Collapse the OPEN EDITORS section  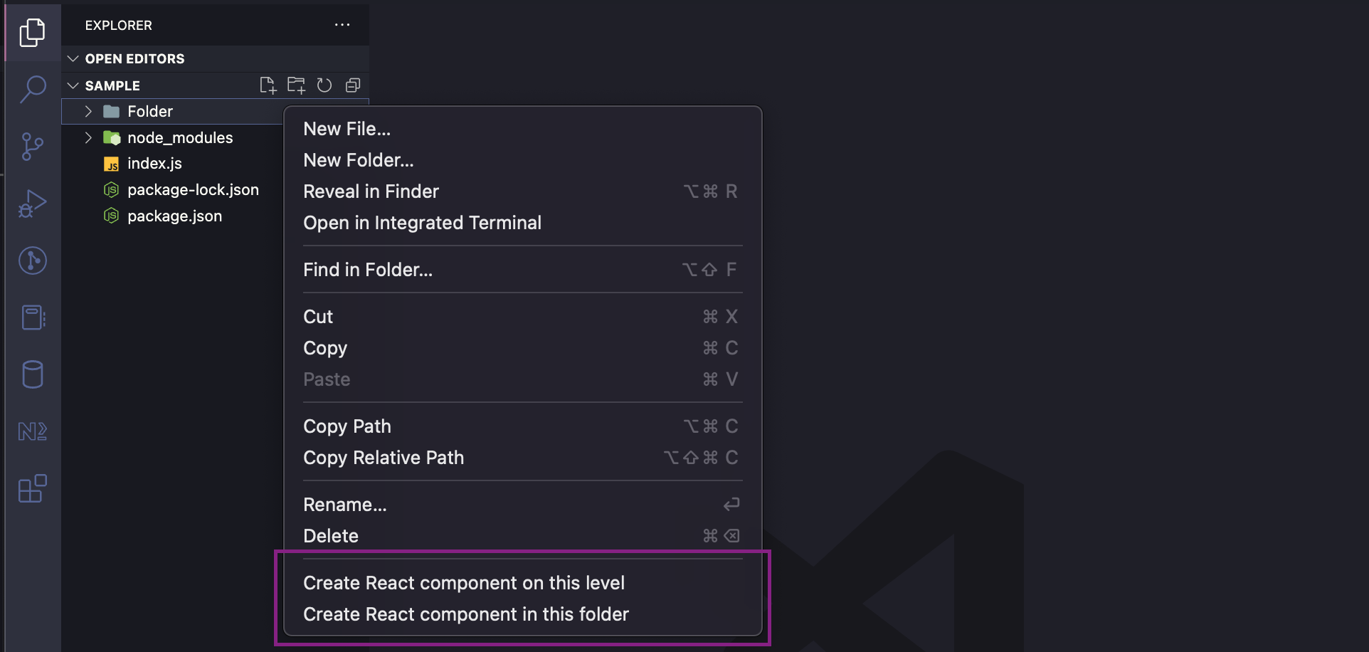pos(73,58)
